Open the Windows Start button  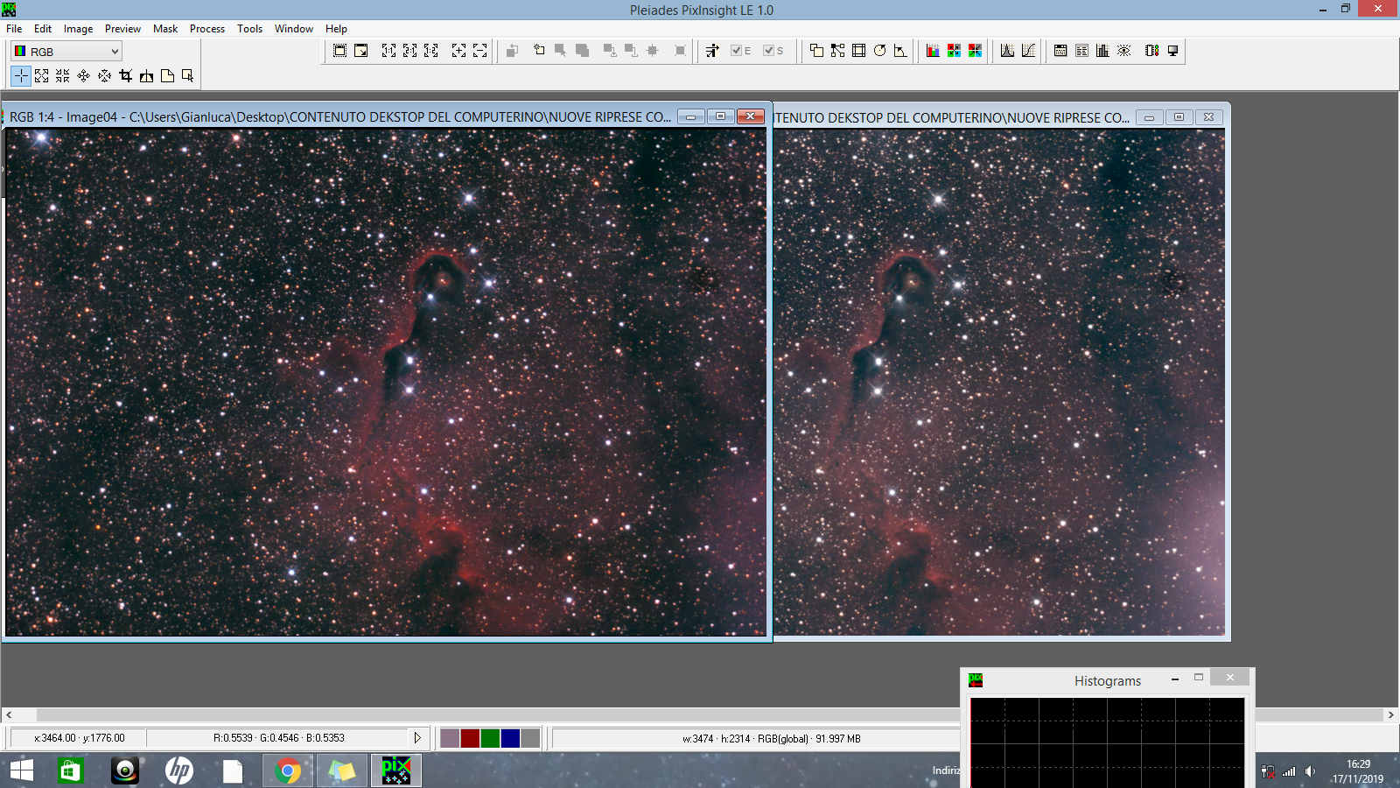(22, 770)
